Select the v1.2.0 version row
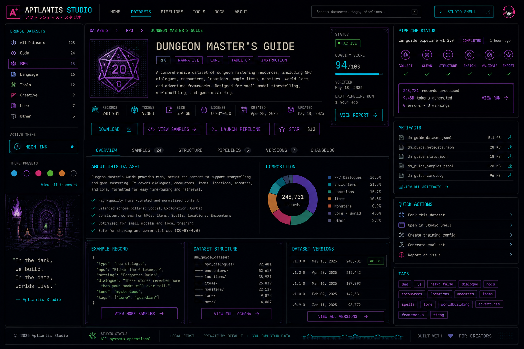Image resolution: width=524 pixels, height=349 pixels. (338, 272)
